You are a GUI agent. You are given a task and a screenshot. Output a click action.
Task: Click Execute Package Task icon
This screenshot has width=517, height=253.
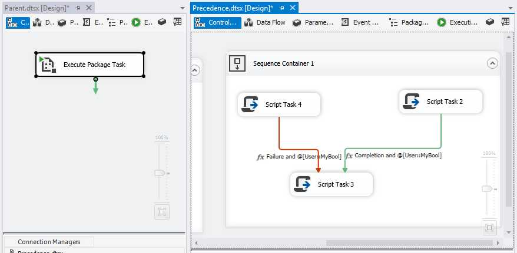(48, 65)
